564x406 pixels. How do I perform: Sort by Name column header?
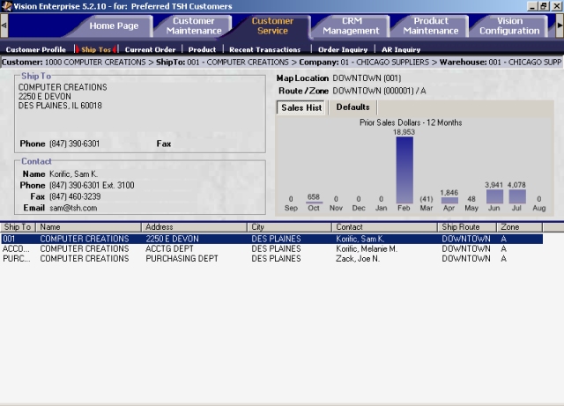pyautogui.click(x=88, y=227)
